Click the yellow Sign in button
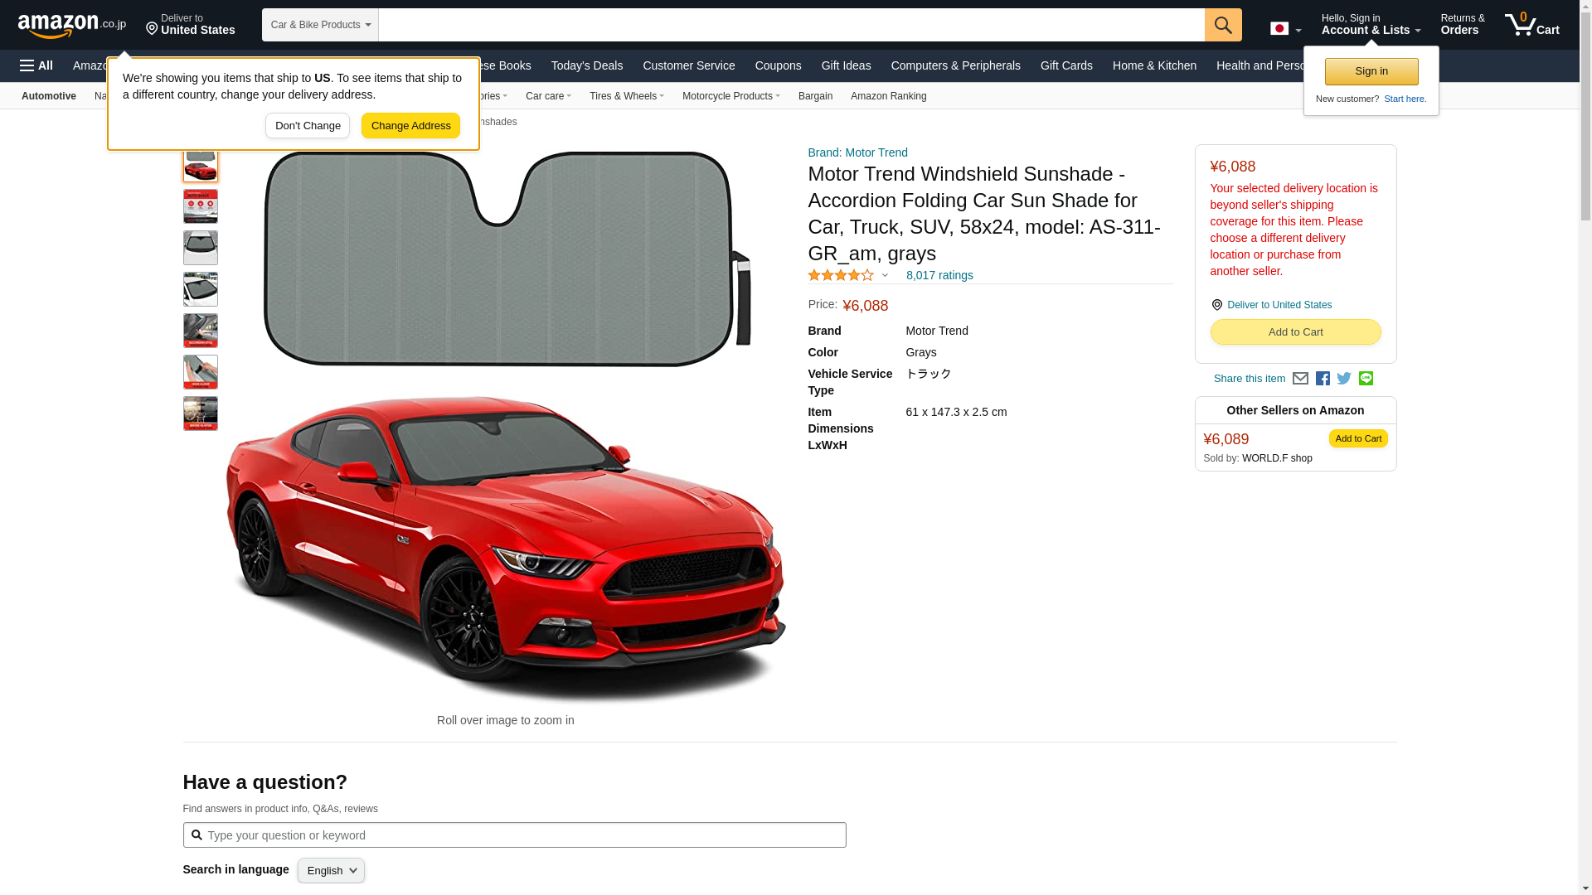The height and width of the screenshot is (895, 1592). pos(1371,71)
